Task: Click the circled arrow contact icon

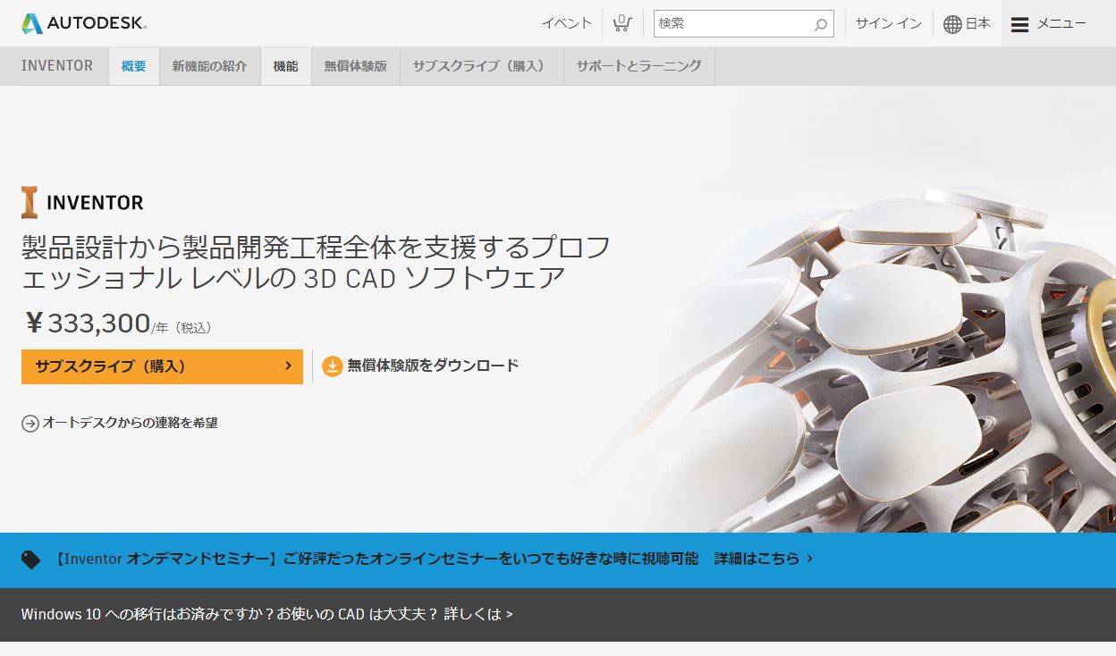Action: pos(30,424)
